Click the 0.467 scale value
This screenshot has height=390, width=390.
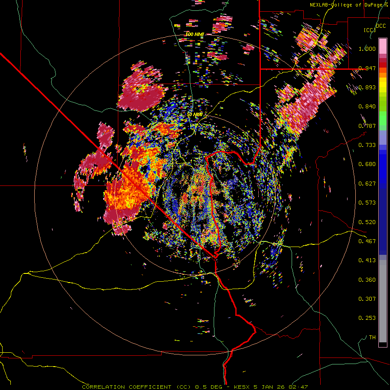[x=367, y=241]
